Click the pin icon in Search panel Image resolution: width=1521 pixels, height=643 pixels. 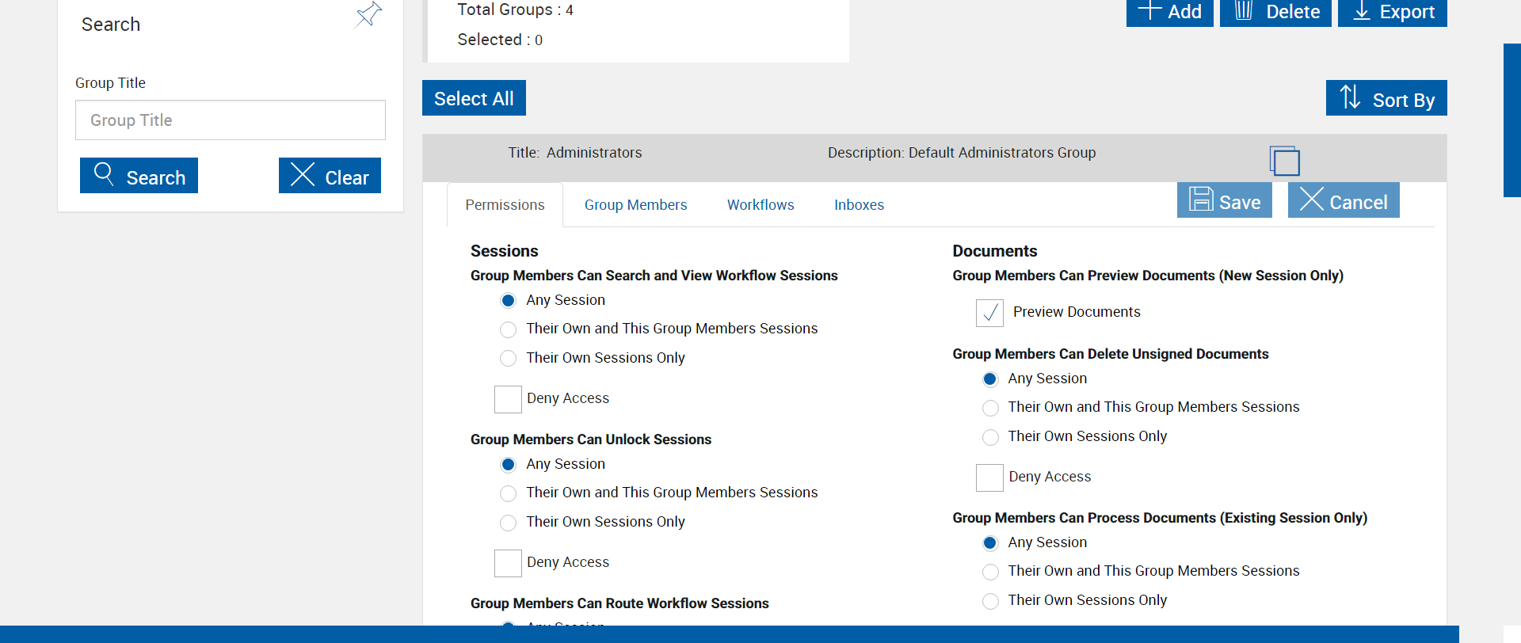coord(368,14)
